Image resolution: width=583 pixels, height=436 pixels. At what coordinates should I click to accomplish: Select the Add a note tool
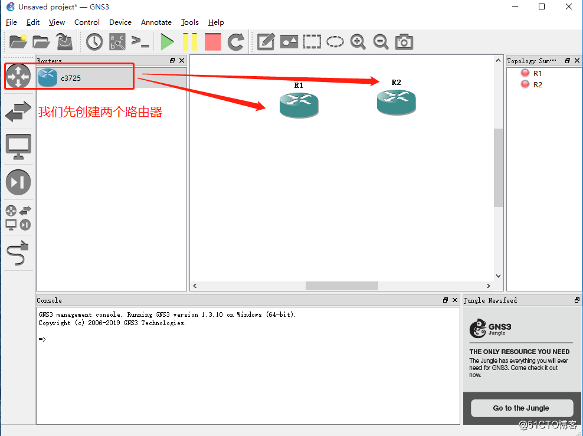[266, 42]
